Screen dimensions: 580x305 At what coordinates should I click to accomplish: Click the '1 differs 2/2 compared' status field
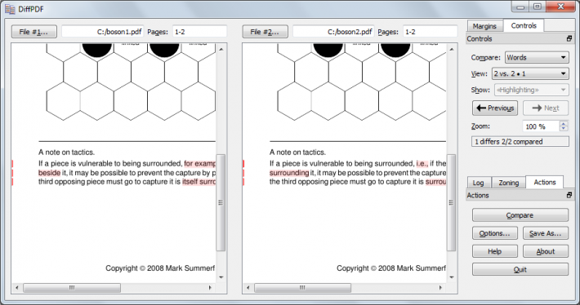point(520,142)
